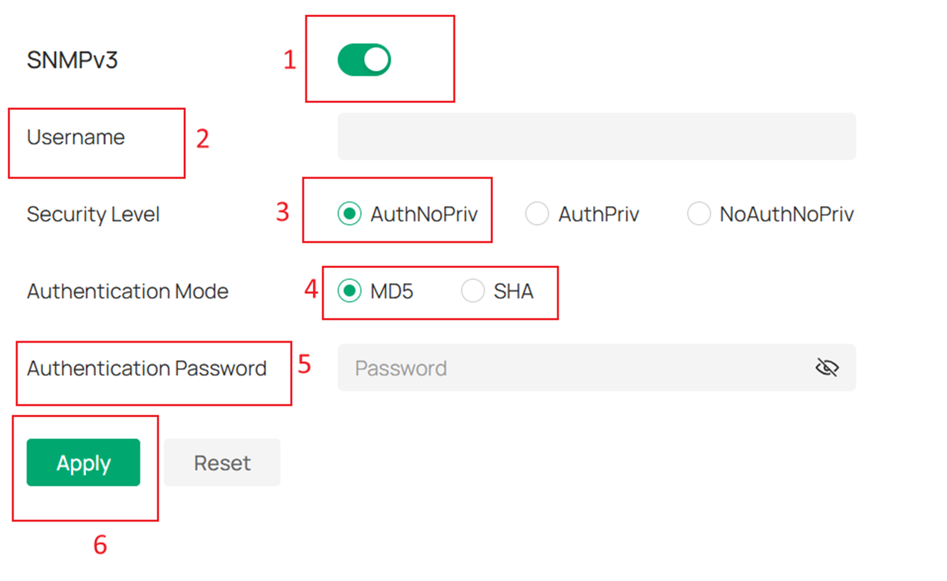
Task: Click inside the Username input field
Action: tap(597, 136)
